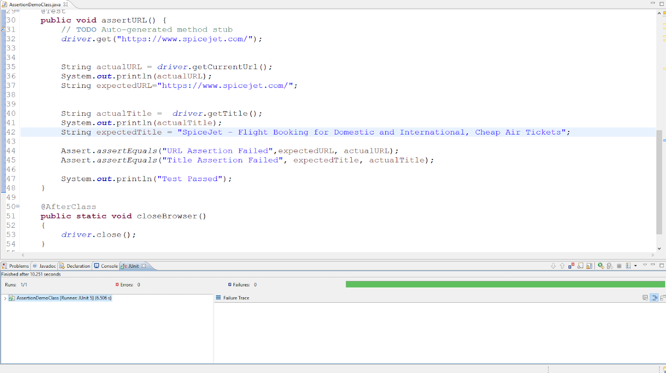Image resolution: width=666 pixels, height=373 pixels.
Task: Click the editor vertical scrollbar thumb
Action: click(659, 182)
